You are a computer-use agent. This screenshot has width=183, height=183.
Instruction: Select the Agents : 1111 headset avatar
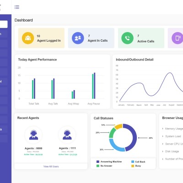click(67, 135)
